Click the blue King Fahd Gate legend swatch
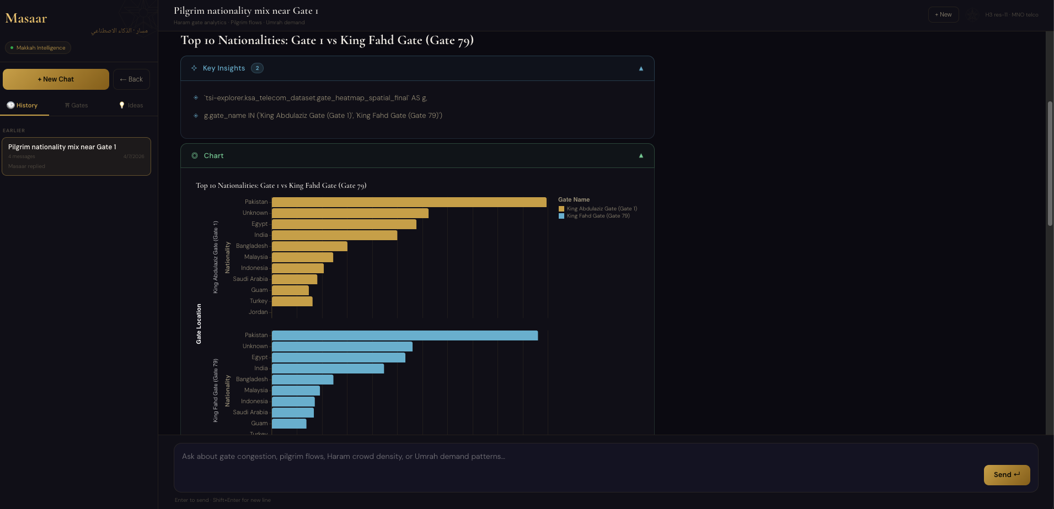Image resolution: width=1054 pixels, height=509 pixels. (561, 216)
